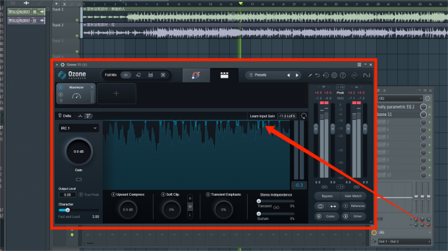Switch to the waveform meter view

click(x=80, y=116)
